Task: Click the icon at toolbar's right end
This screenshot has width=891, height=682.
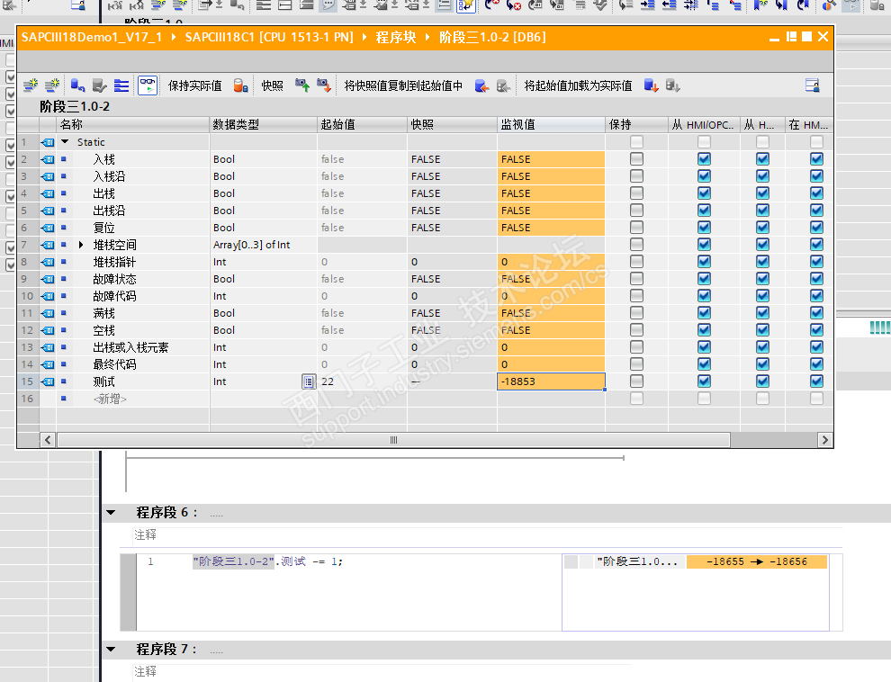Action: tap(813, 85)
